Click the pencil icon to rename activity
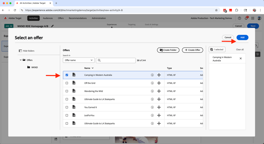 tap(52, 26)
